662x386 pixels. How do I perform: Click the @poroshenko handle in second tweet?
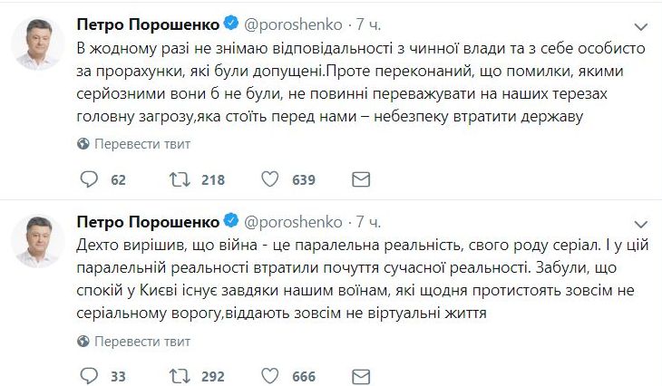(x=293, y=221)
